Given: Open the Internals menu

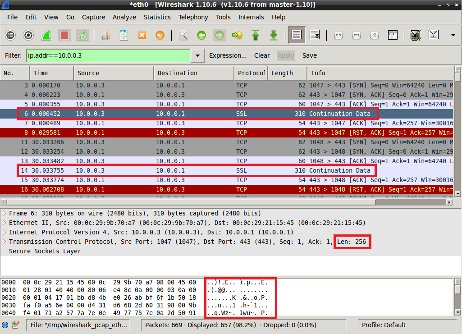Looking at the screenshot, I should click(x=251, y=17).
